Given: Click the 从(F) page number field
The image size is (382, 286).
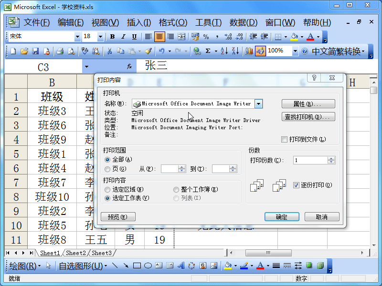Looking at the screenshot, I should point(170,169).
